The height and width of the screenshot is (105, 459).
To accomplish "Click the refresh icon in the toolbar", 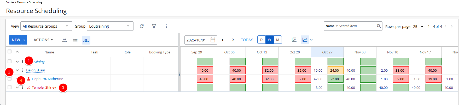I will [142, 26].
